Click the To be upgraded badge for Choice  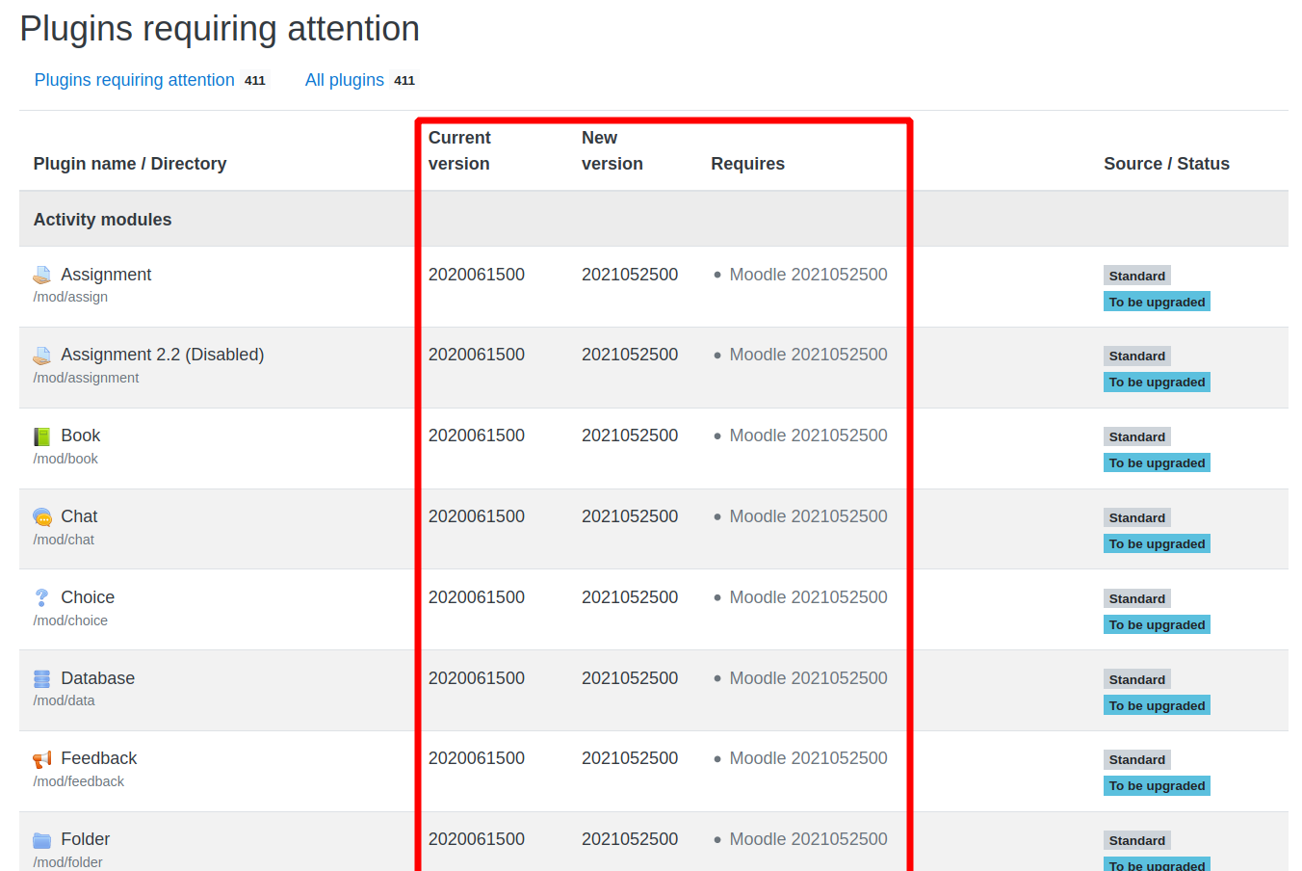[x=1157, y=624]
